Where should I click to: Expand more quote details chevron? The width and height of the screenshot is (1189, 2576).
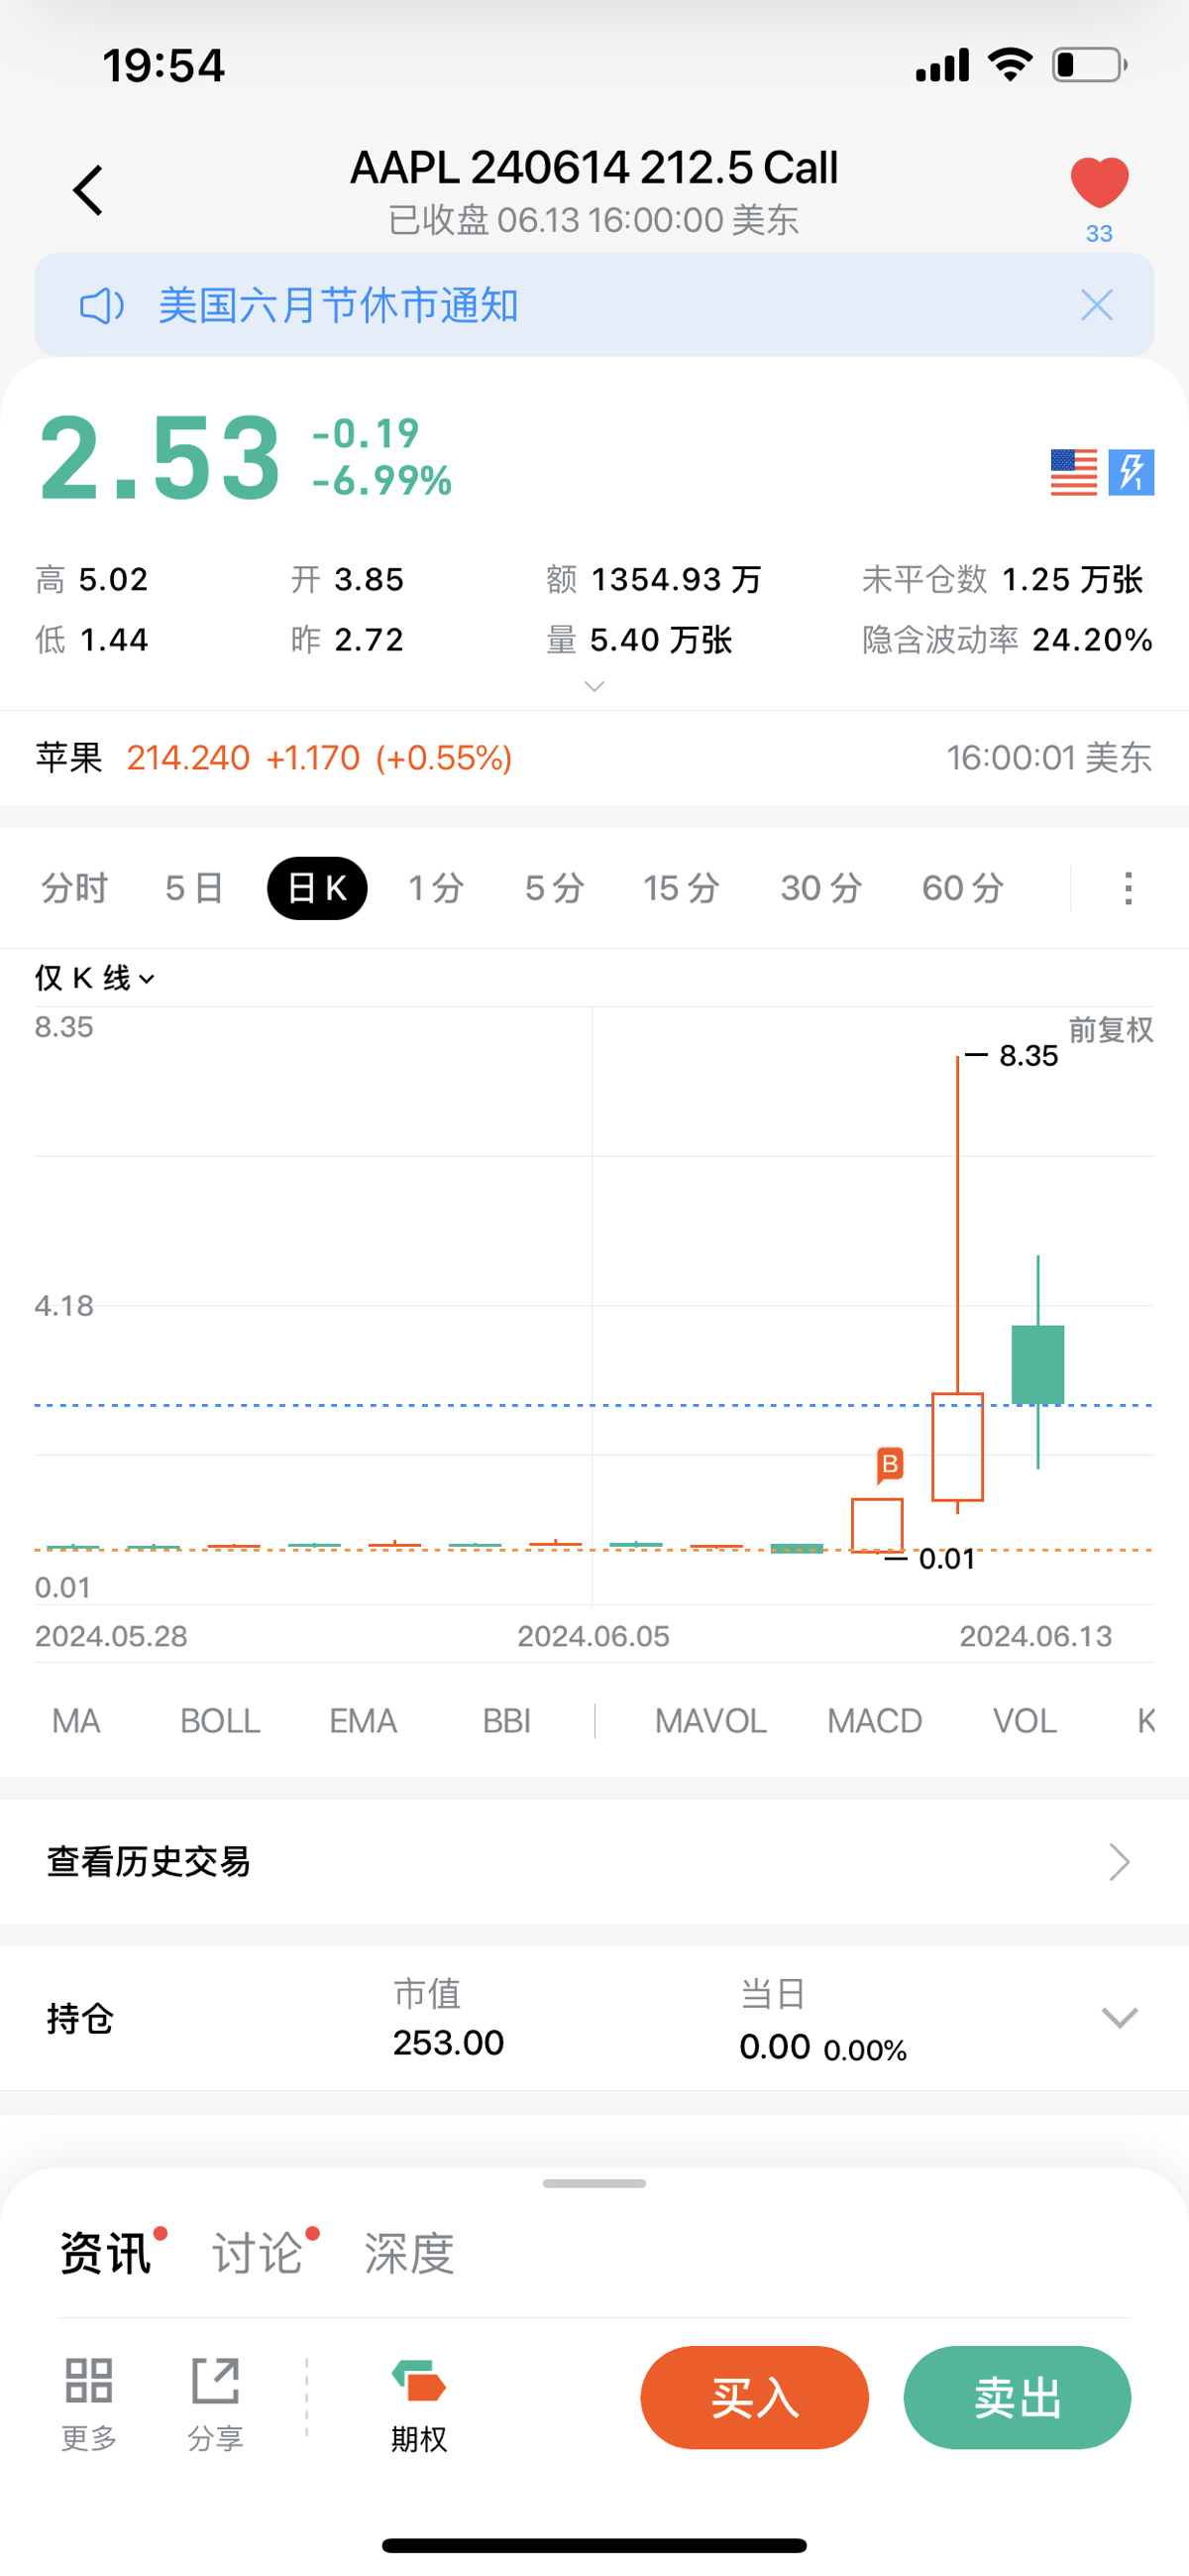point(594,686)
